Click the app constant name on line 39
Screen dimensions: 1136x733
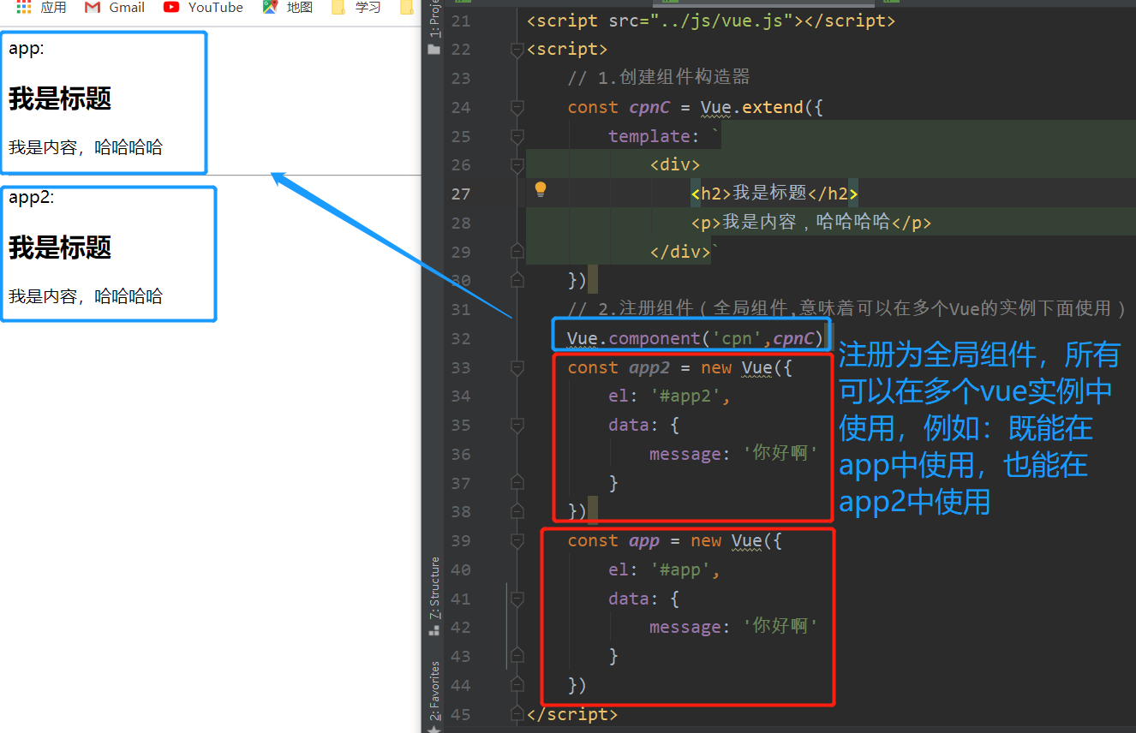(644, 540)
